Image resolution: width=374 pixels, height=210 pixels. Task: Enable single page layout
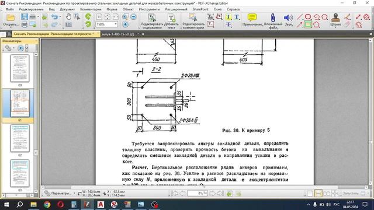pos(310,193)
